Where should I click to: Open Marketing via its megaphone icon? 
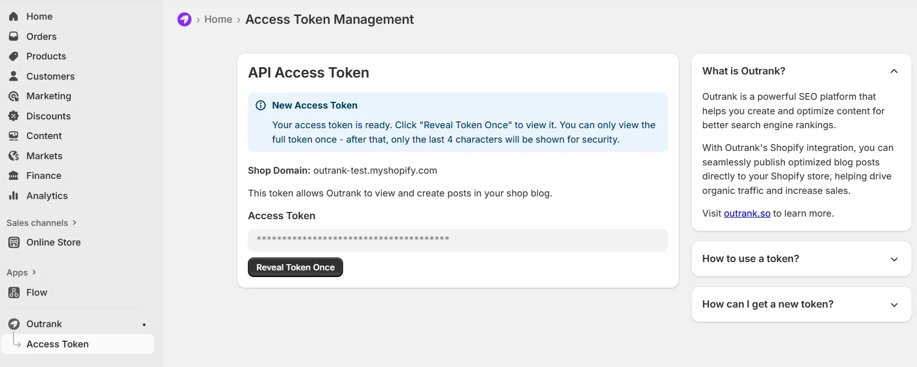pyautogui.click(x=13, y=96)
